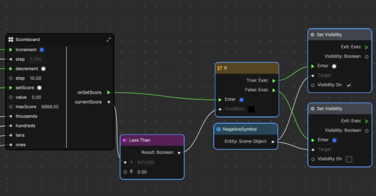
Task: Click the NegativeSymbol node icon
Action: coord(218,129)
